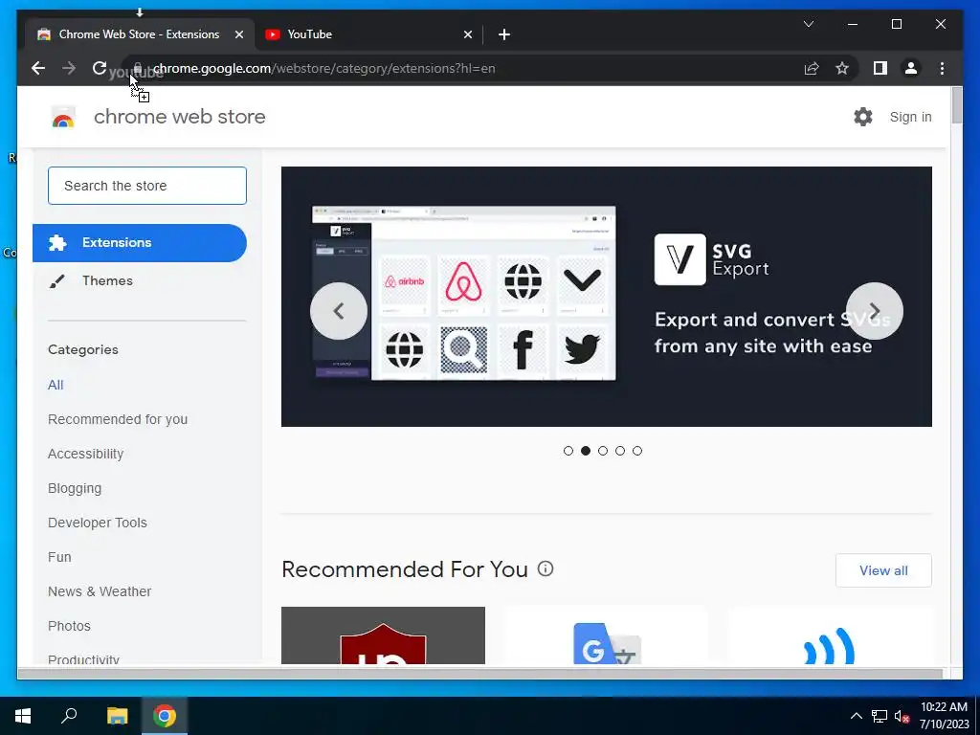This screenshot has width=980, height=735.
Task: Close the Chrome Web Store tab
Action: pos(238,34)
